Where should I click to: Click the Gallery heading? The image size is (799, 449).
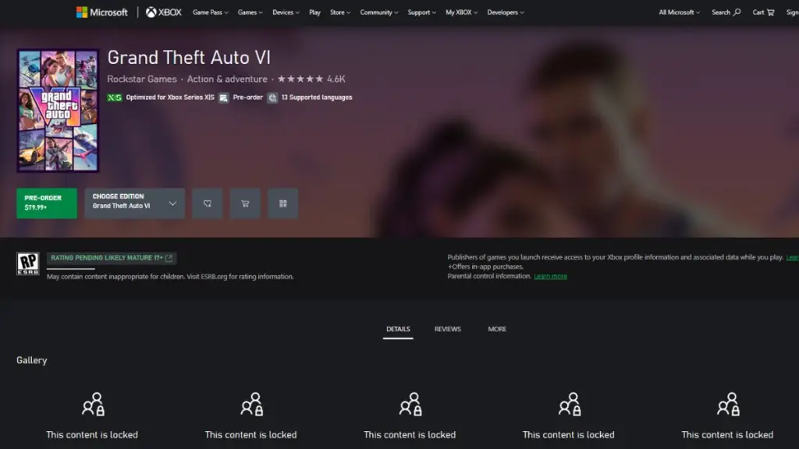(31, 360)
